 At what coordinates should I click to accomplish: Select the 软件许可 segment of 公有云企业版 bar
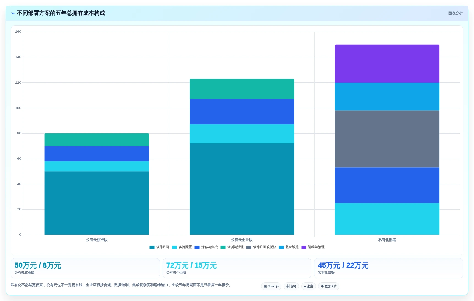(x=242, y=189)
